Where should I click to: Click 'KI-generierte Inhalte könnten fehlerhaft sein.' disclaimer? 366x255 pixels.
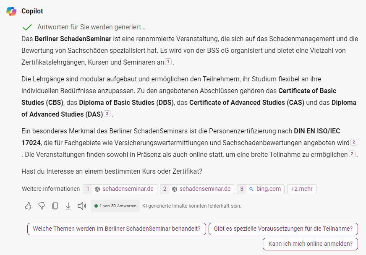pyautogui.click(x=192, y=206)
